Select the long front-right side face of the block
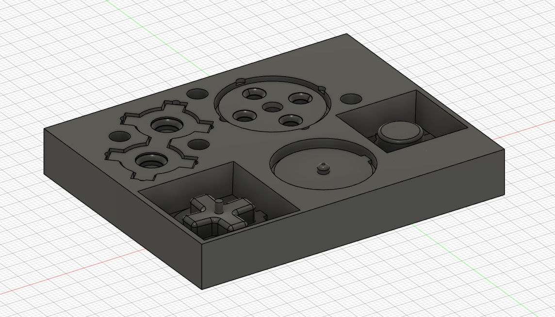The image size is (555, 317). [353, 220]
